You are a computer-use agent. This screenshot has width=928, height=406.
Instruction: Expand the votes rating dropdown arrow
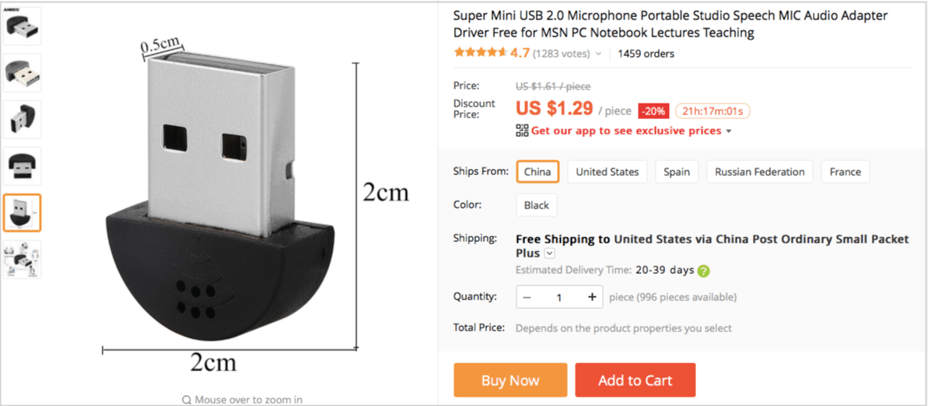click(x=598, y=54)
